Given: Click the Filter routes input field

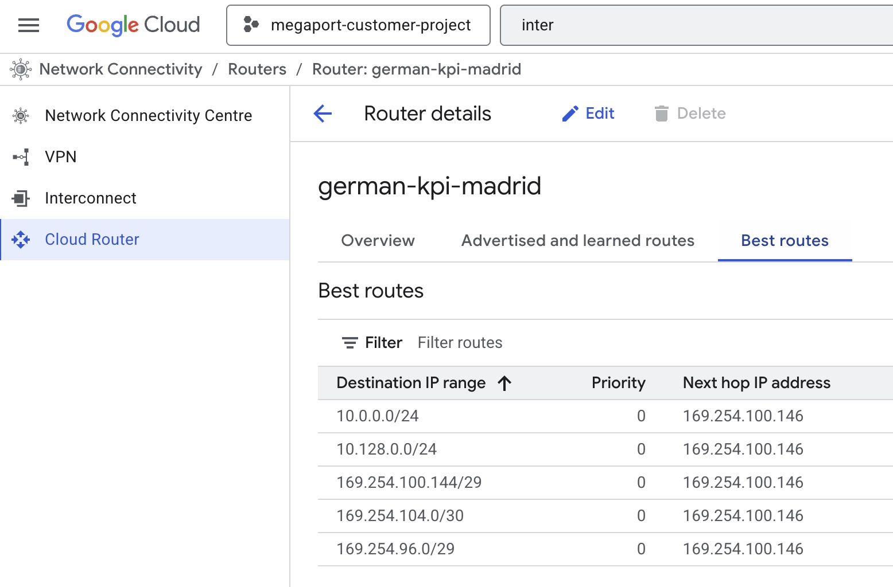Looking at the screenshot, I should (460, 342).
